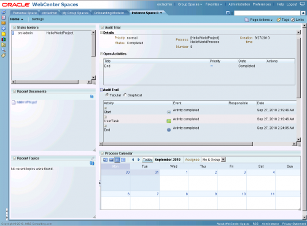Click the search go arrow button

pyautogui.click(x=303, y=13)
